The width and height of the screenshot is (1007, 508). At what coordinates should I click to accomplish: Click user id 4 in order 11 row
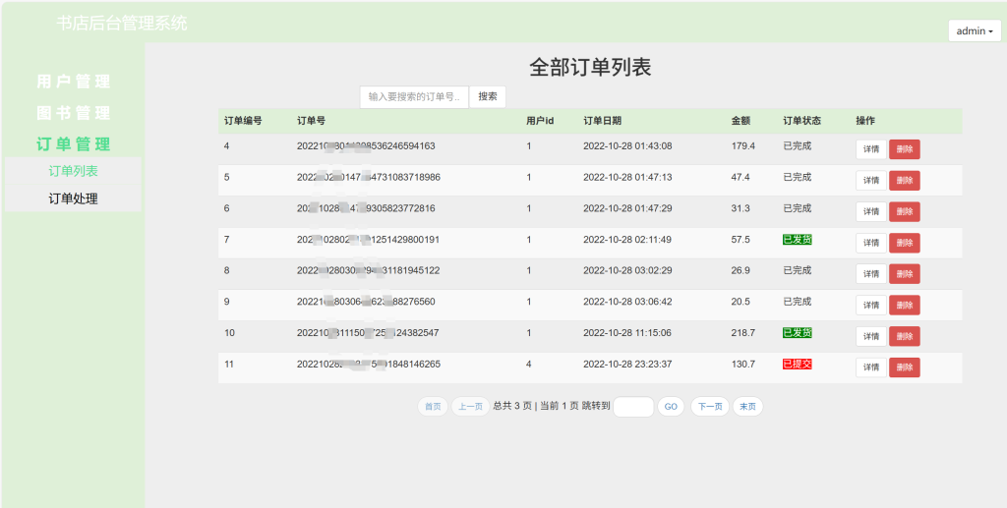[x=528, y=364]
